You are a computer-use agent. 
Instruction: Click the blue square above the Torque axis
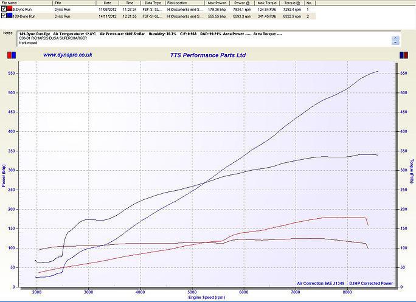tap(401, 55)
